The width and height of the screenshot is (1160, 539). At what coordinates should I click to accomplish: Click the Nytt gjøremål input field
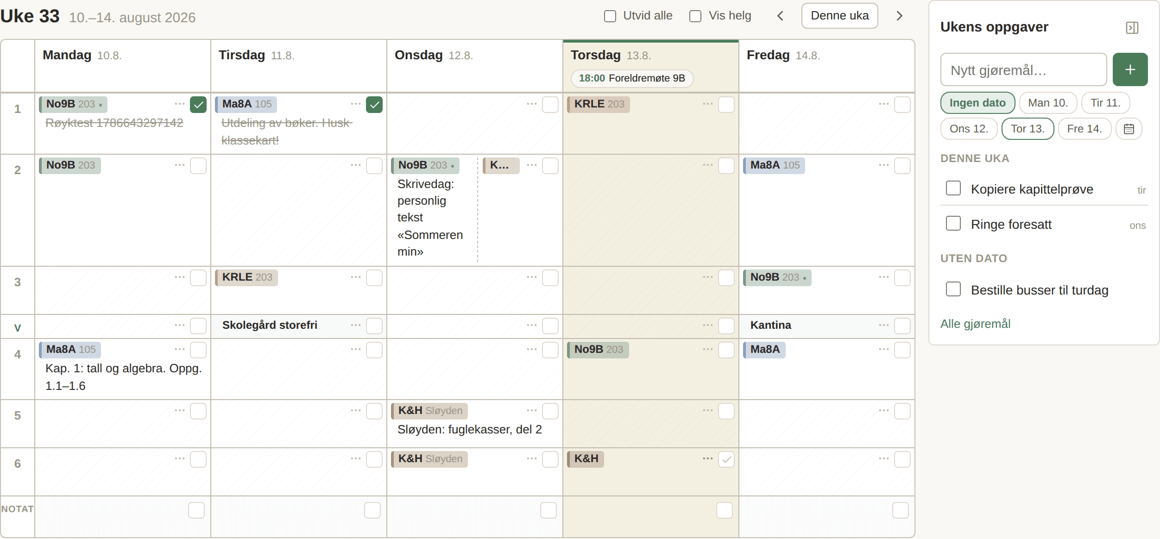pyautogui.click(x=1023, y=69)
